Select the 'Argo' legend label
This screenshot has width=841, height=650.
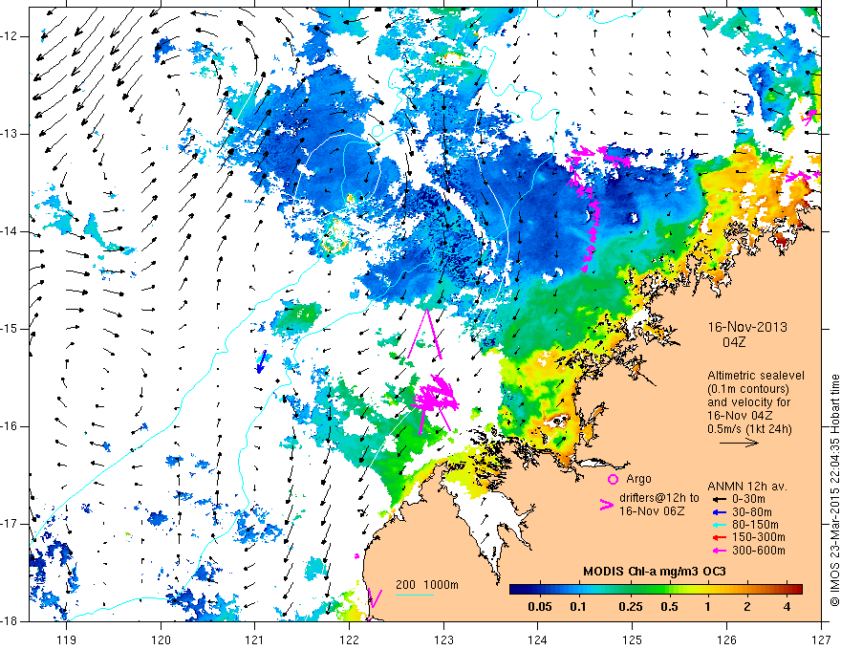click(x=638, y=479)
